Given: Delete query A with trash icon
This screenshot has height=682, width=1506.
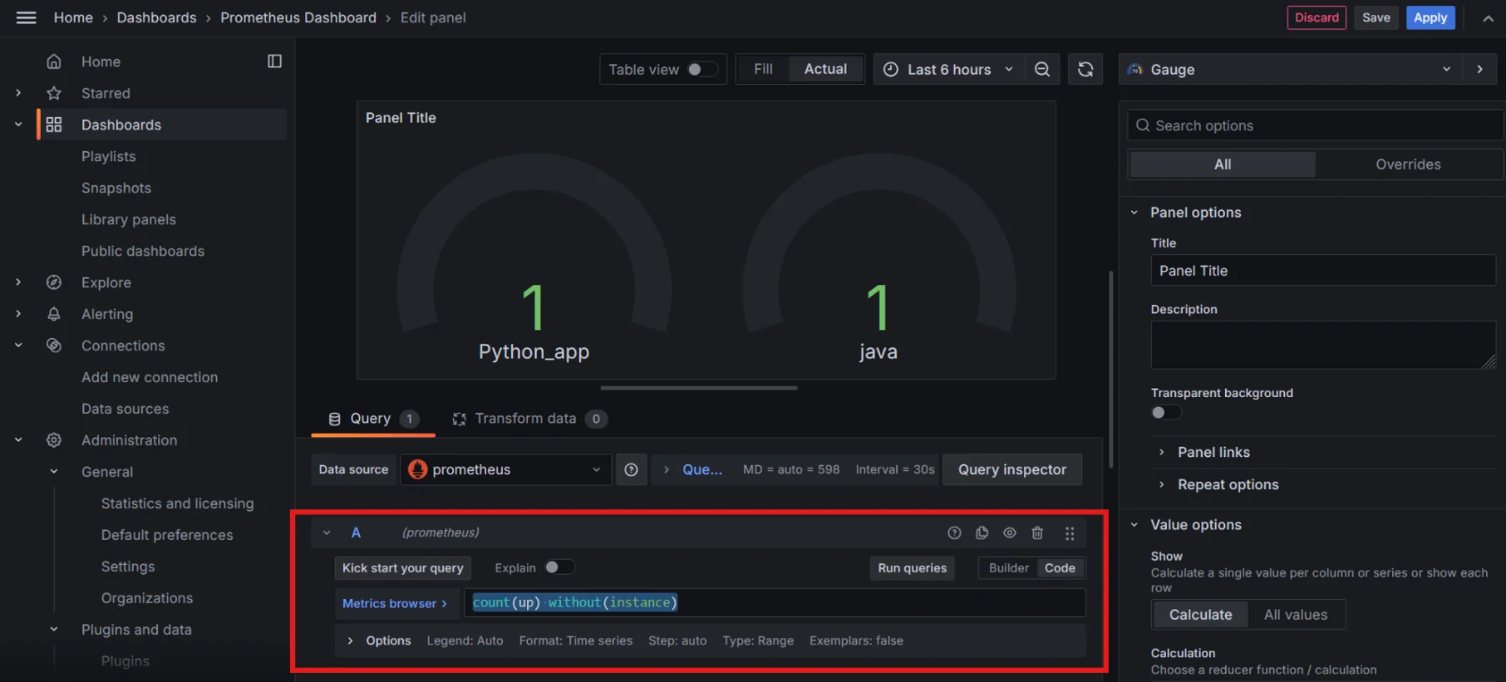Looking at the screenshot, I should 1037,533.
